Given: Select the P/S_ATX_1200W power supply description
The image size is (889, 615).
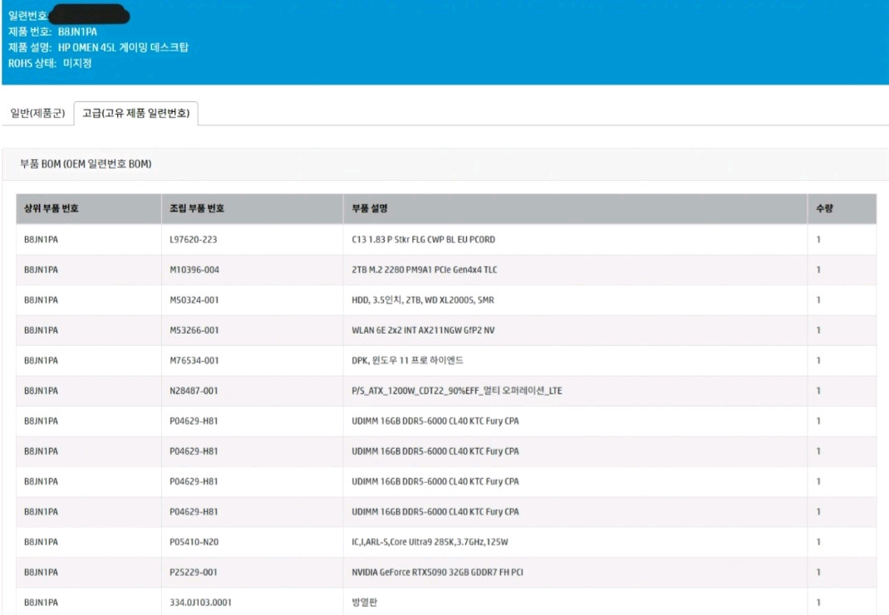Looking at the screenshot, I should click(457, 391).
